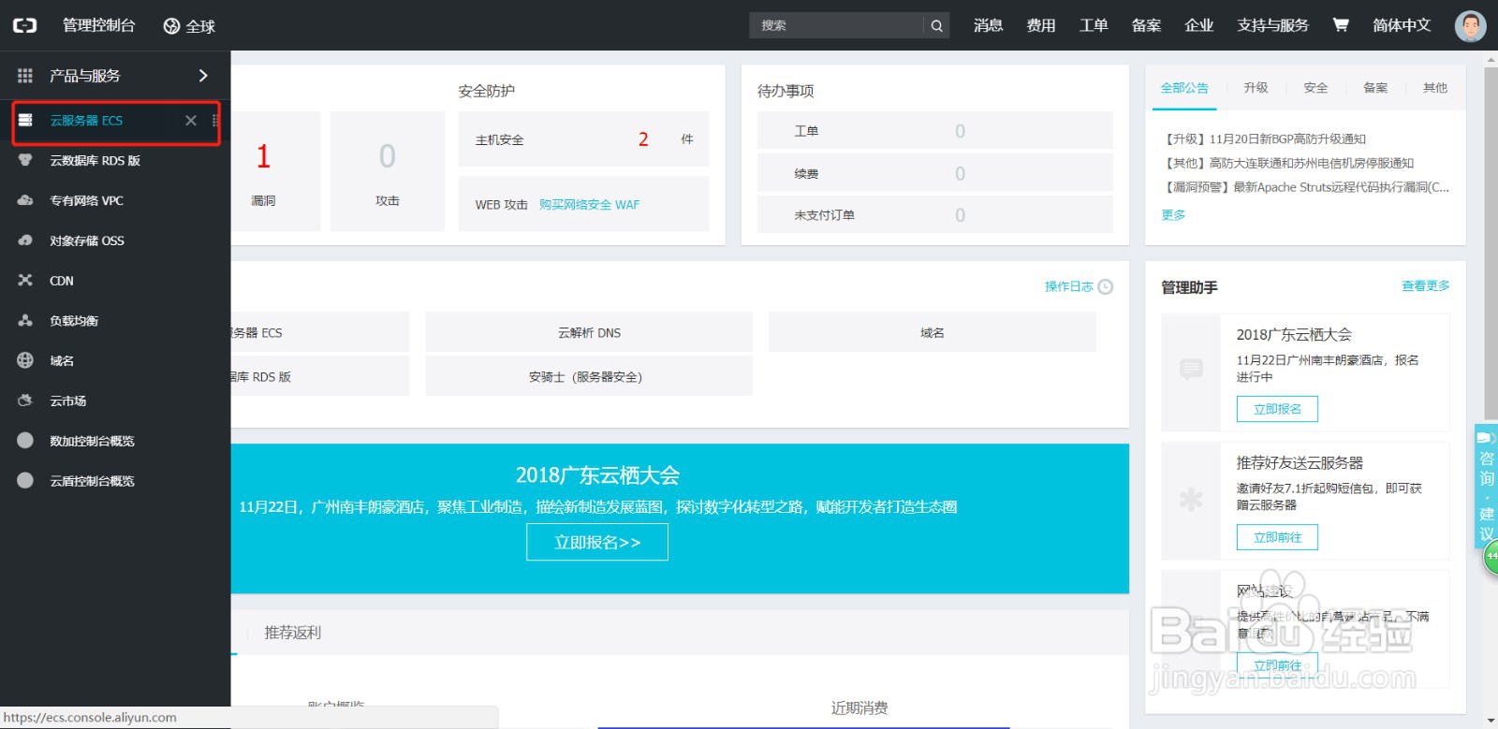The image size is (1498, 729).
Task: Open 安骑士（服务器安全）shortcut
Action: click(x=589, y=376)
